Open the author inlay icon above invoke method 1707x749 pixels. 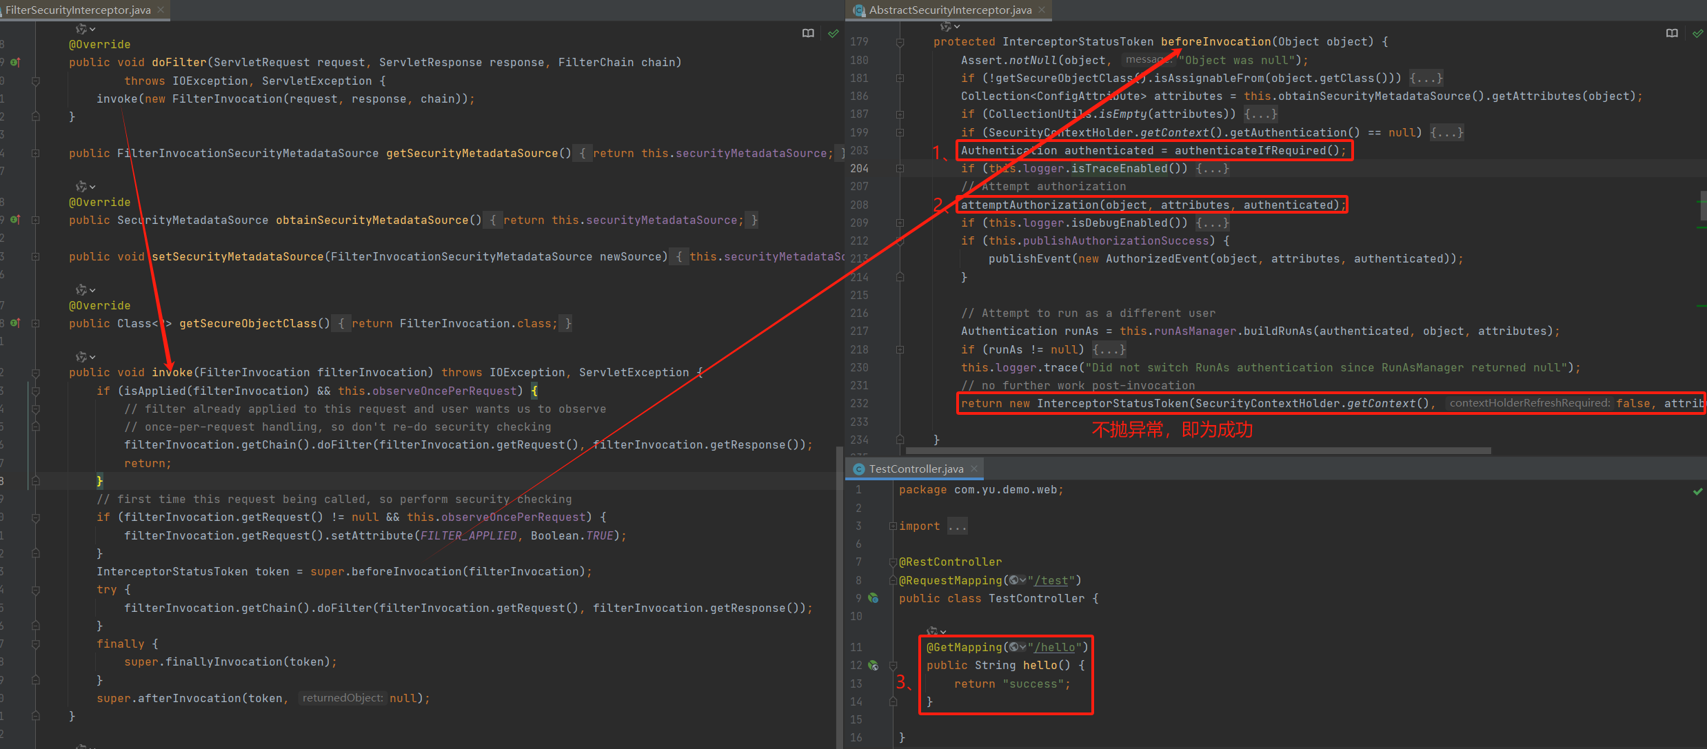85,357
